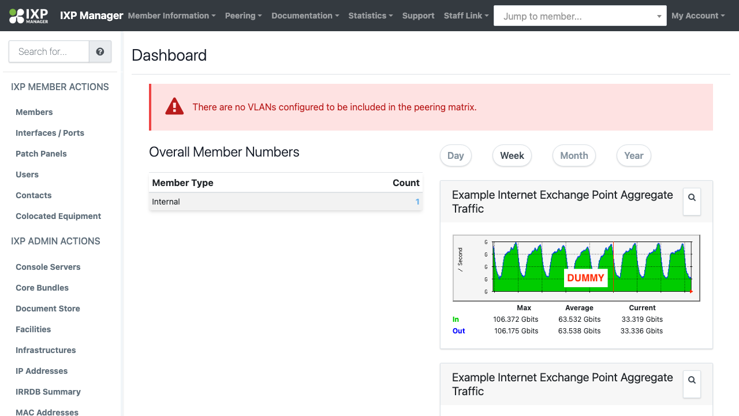
Task: Open Member Information dropdown menu
Action: click(x=171, y=16)
